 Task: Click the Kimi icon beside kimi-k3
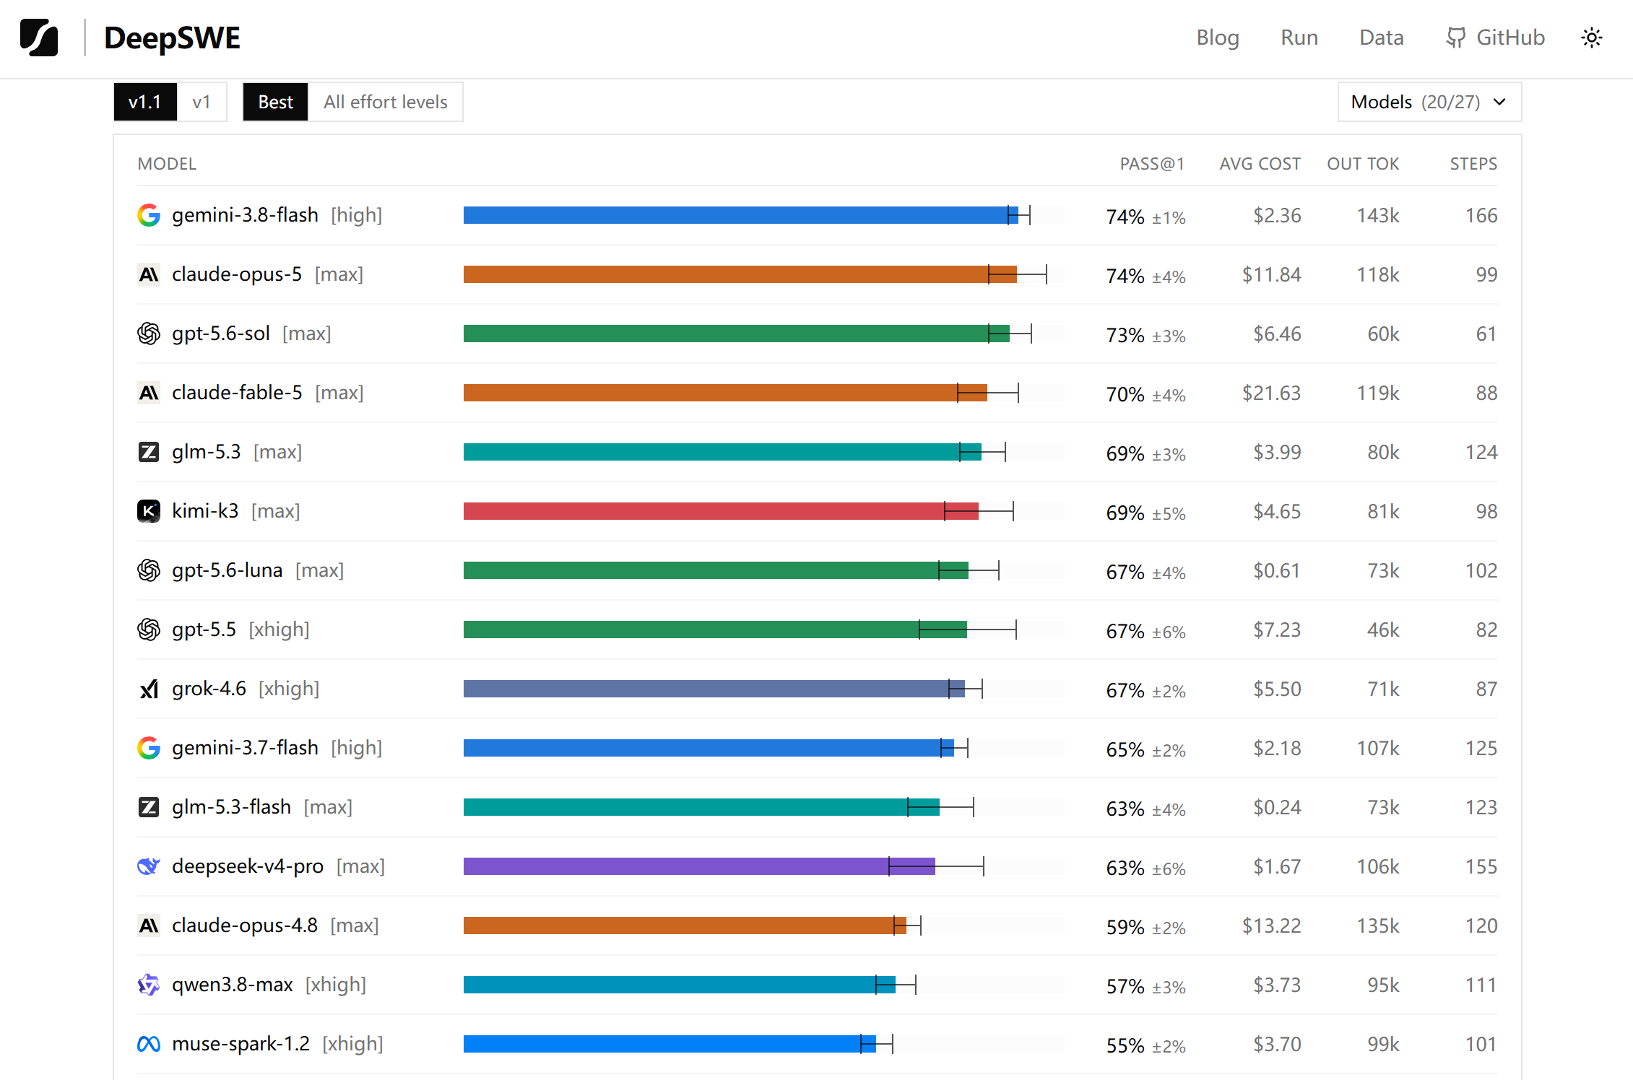(149, 511)
